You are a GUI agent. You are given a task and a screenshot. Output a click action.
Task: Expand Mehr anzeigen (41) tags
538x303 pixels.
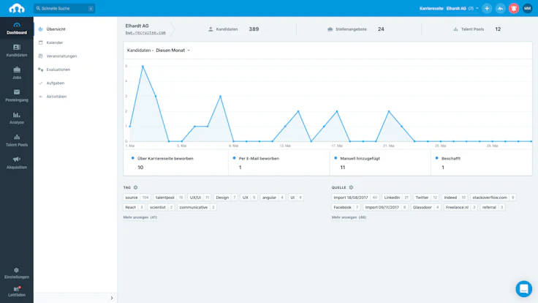(x=140, y=217)
